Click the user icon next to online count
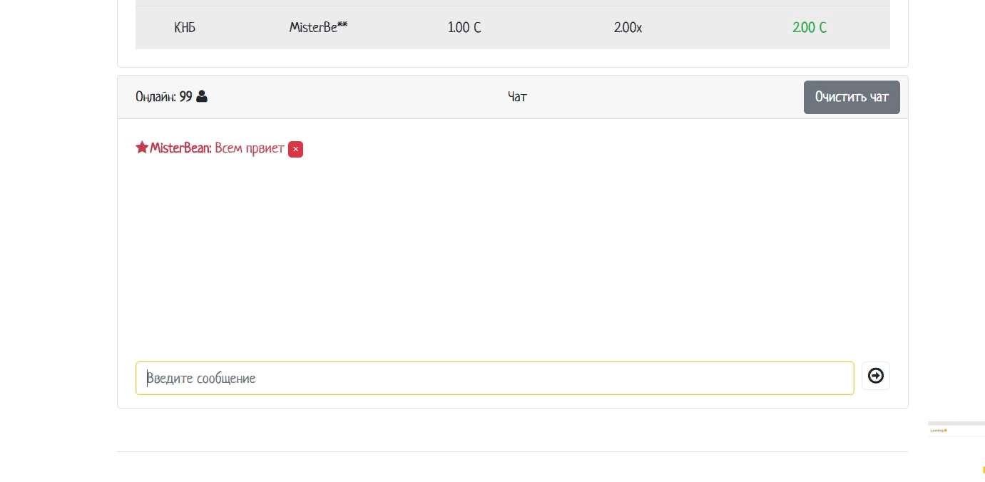 point(202,96)
